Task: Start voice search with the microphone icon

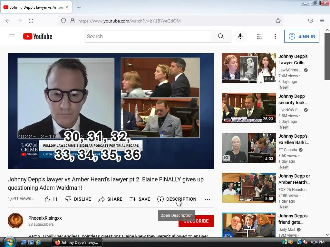Action: pos(240,36)
